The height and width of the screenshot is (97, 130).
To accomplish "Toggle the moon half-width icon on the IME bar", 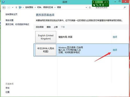I will [x=105, y=2].
